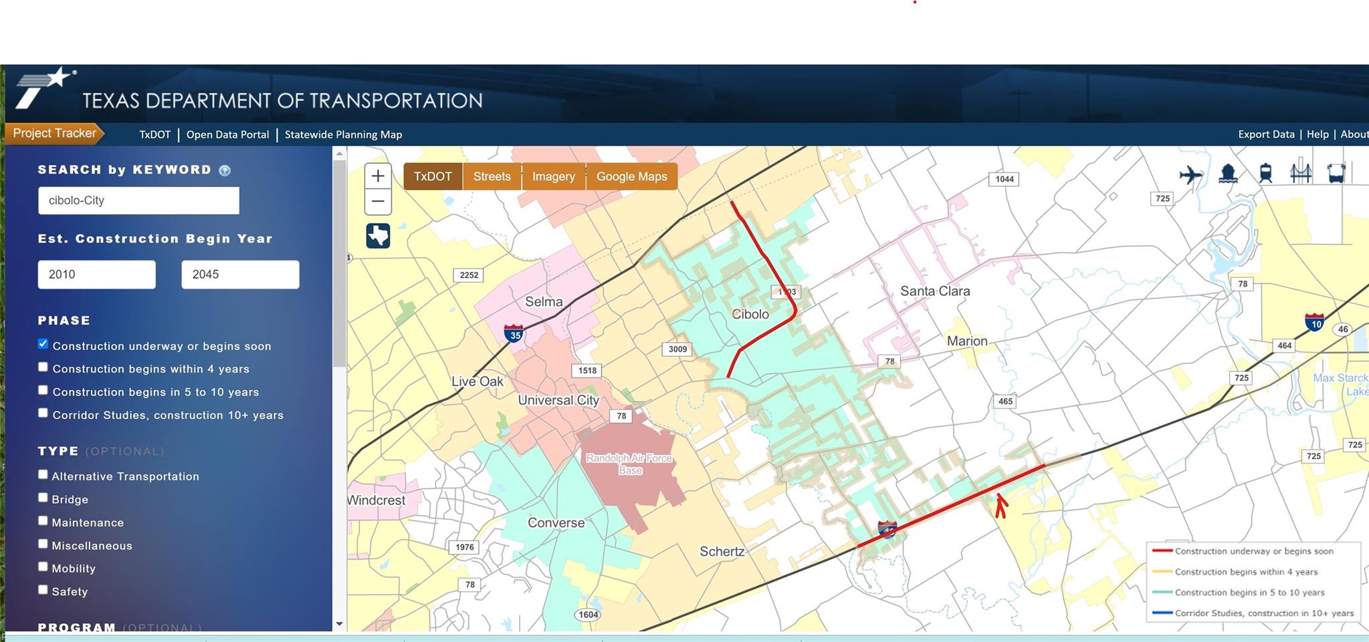Viewport: 1369px width, 642px height.
Task: Click the Interstate 10 shield near Marion
Action: tap(1315, 322)
